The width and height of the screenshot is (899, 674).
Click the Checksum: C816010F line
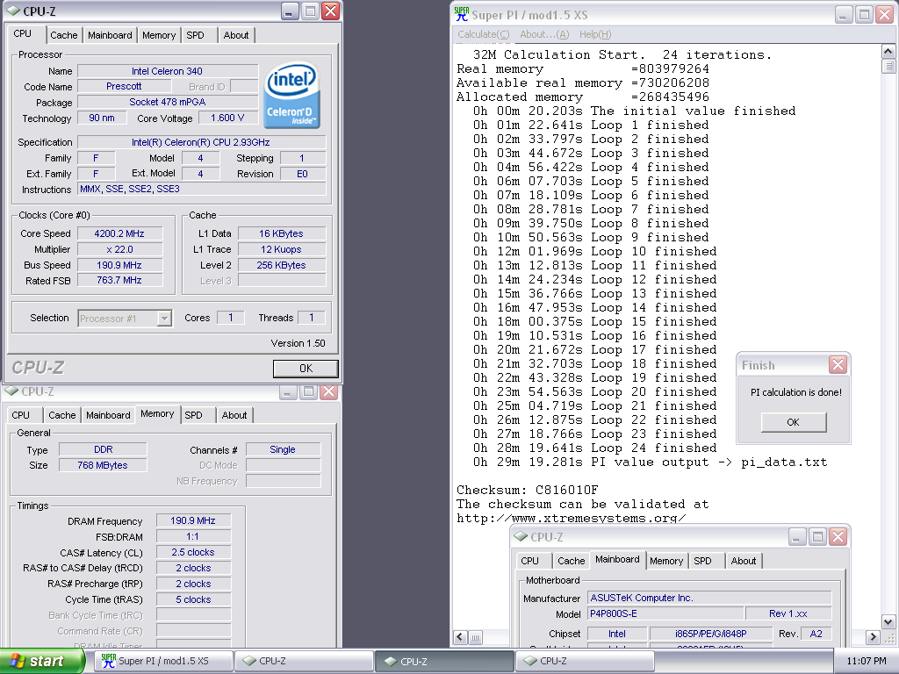528,490
